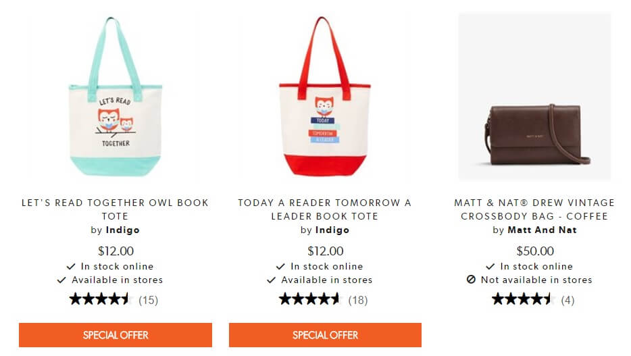This screenshot has height=356, width=631.
Task: Open Let's Read Together Owl Book Tote title
Action: click(x=115, y=209)
